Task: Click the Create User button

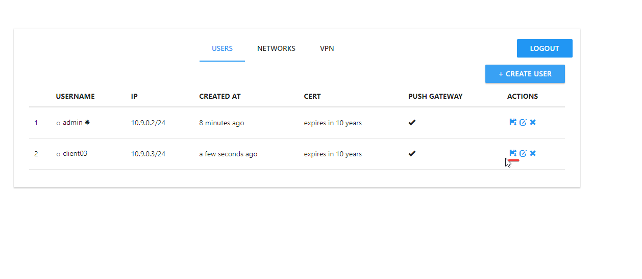Action: coord(525,74)
